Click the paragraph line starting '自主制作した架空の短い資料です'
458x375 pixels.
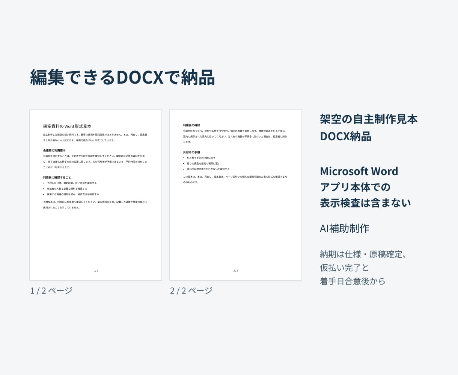[x=95, y=135]
